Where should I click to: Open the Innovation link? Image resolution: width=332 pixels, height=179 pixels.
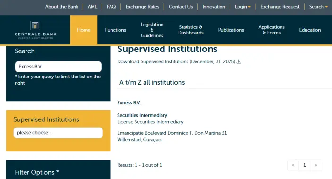pyautogui.click(x=213, y=7)
